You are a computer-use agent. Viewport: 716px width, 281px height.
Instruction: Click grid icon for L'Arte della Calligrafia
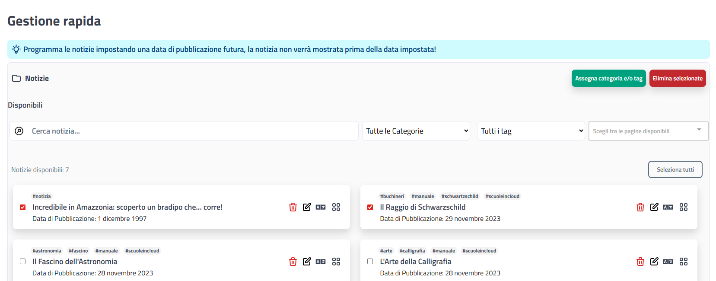tap(684, 262)
